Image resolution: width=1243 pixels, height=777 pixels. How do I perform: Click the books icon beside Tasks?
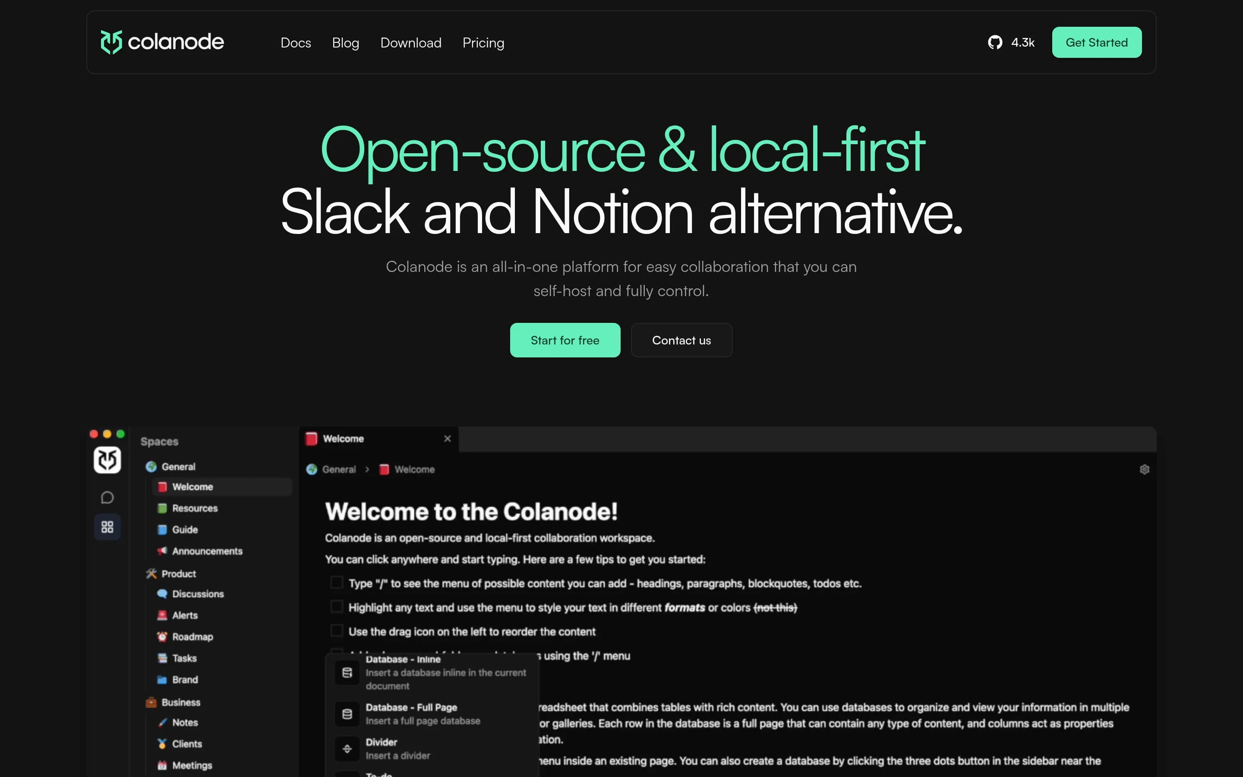coord(162,658)
